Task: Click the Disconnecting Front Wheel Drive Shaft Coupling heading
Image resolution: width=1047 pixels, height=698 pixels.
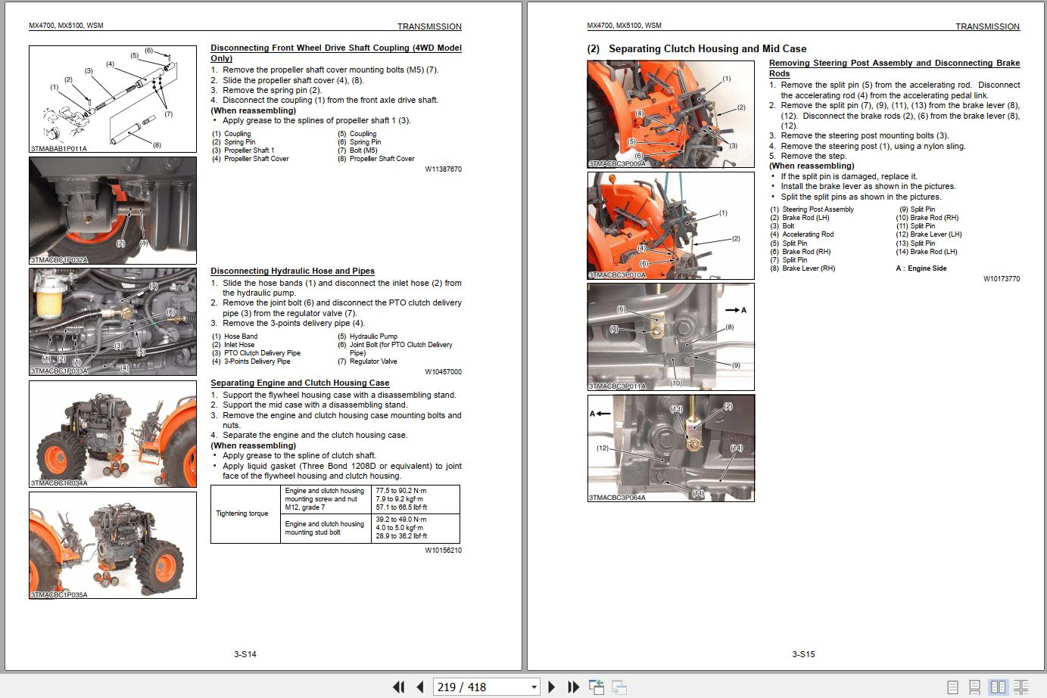Action: (336, 53)
